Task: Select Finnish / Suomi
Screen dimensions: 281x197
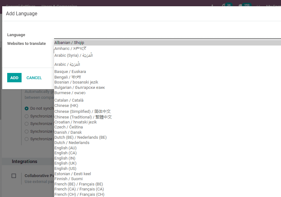Action: point(168,179)
